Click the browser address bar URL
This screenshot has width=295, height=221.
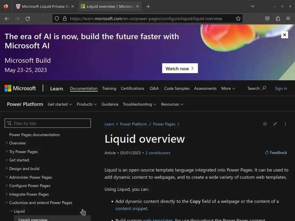146,19
